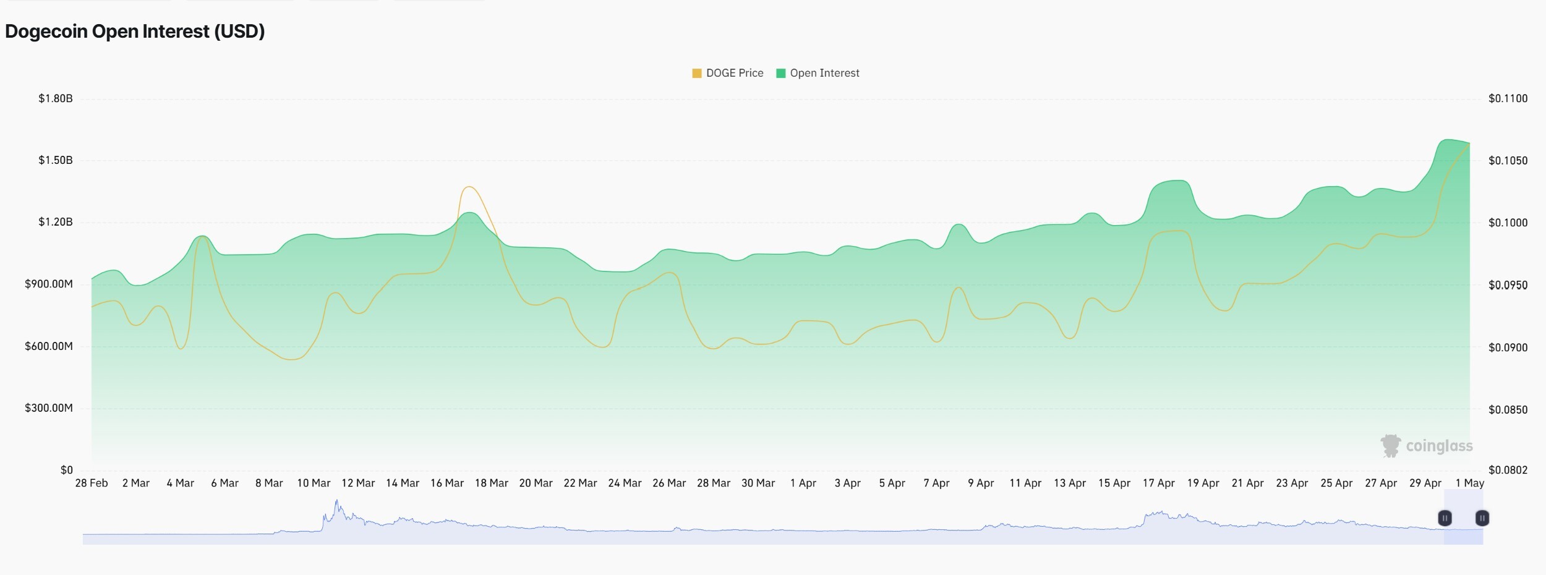The image size is (1546, 575).
Task: Click the $1.50B axis label
Action: (x=56, y=160)
